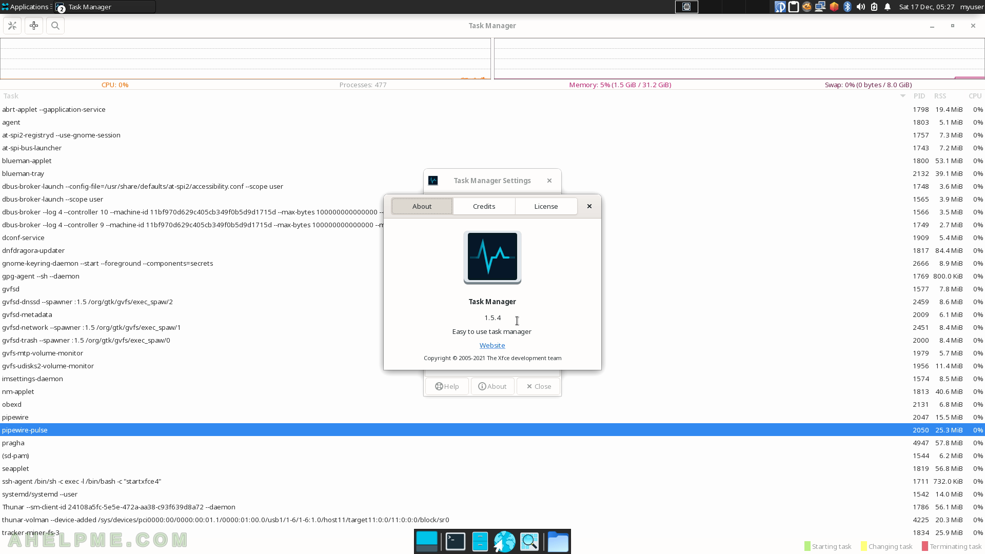This screenshot has height=554, width=985.
Task: Click the Help button in settings dialog
Action: 447,386
